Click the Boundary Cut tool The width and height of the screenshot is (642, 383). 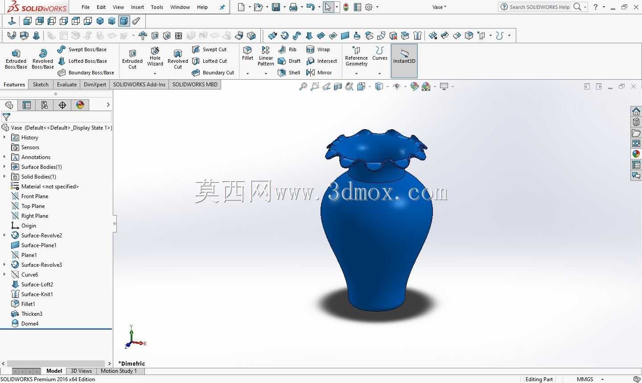click(213, 73)
